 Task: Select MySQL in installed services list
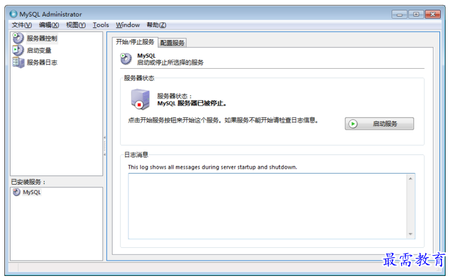(x=32, y=192)
